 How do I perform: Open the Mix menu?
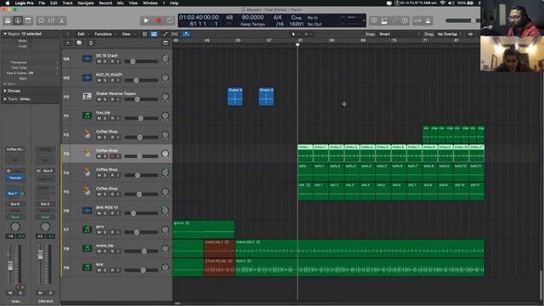pos(120,3)
